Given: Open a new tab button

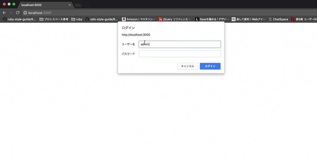Looking at the screenshot, I should (x=78, y=6).
